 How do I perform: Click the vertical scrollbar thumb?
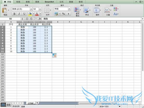point(143,47)
